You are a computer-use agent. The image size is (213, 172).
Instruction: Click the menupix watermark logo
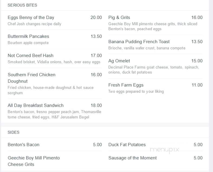click(165, 150)
